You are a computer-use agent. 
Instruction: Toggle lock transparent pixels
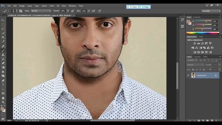click(193, 69)
